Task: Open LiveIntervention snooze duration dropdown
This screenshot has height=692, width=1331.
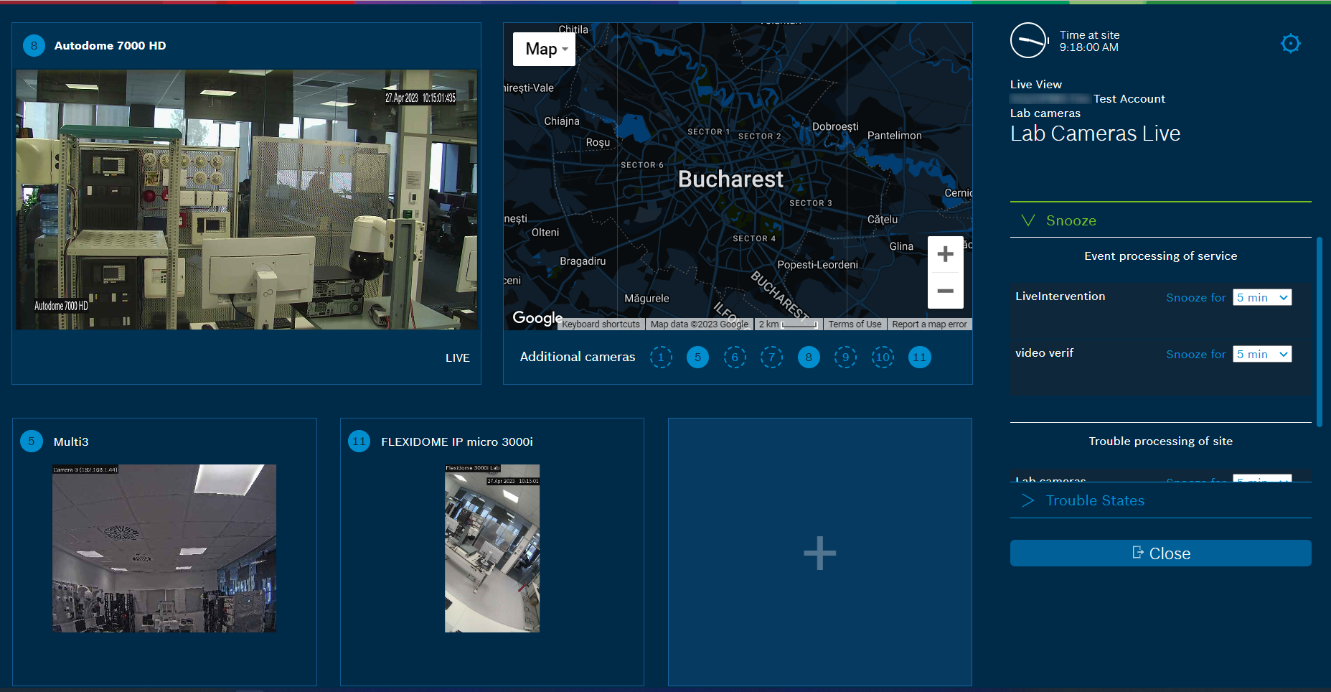Action: coord(1262,297)
